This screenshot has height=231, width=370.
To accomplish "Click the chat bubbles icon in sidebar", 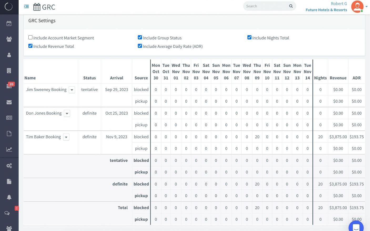I will (x=7, y=213).
